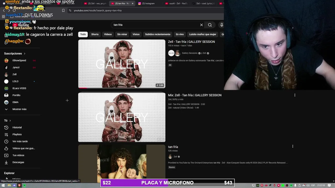Clear the YouTube search box text
Image resolution: width=335 pixels, height=188 pixels.
click(202, 25)
